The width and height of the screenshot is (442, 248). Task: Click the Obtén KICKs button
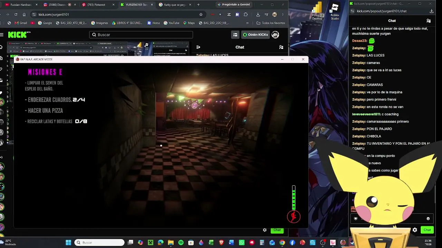255,34
